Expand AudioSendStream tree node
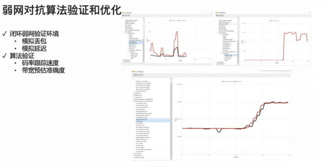324x167 pixels. point(133,99)
